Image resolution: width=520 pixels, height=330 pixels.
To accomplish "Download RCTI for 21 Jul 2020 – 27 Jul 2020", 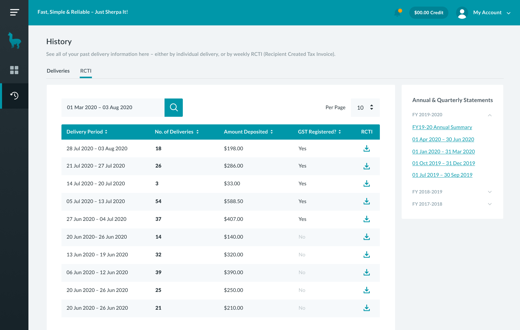I will click(367, 166).
